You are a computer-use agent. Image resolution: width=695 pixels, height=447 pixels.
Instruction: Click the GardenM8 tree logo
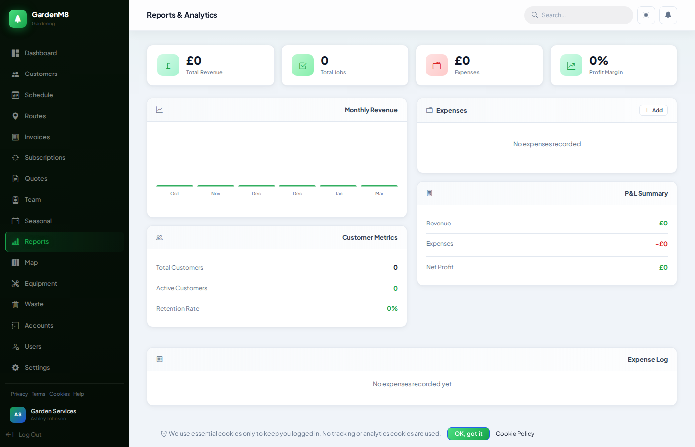[17, 18]
